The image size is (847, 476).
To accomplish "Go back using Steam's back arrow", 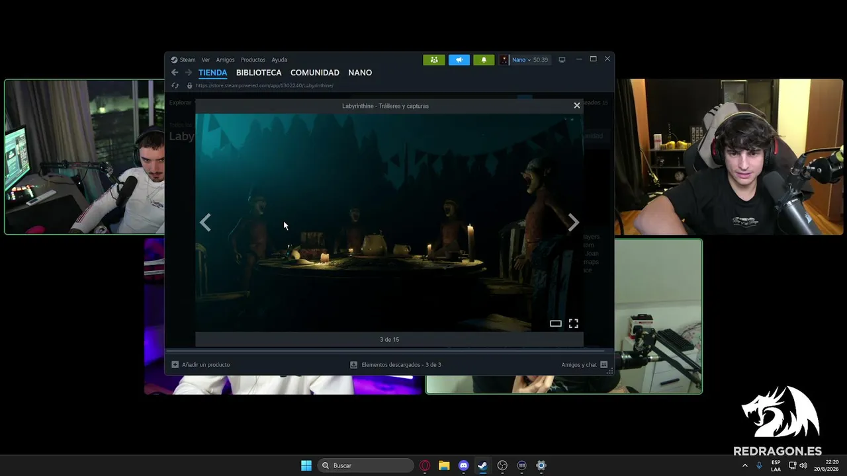I will [x=175, y=73].
